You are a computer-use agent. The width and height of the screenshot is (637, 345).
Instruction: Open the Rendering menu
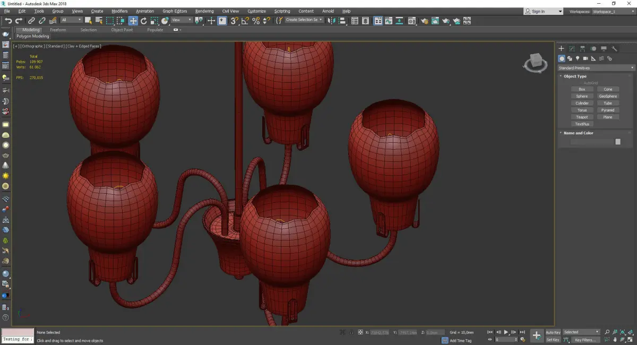click(x=204, y=11)
